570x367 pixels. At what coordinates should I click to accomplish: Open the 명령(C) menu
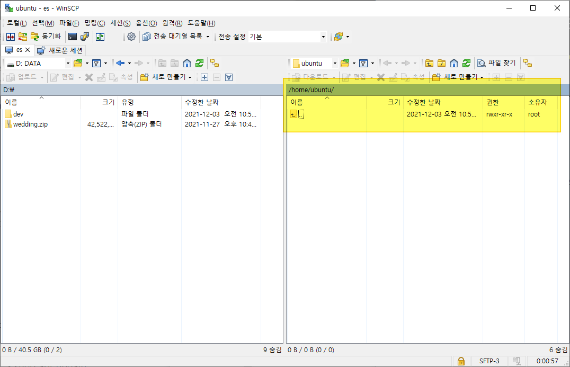click(94, 23)
